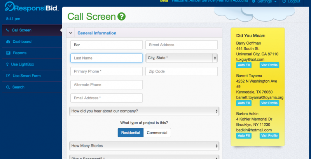
Task: Focus the Last Name field
Action: click(x=107, y=58)
